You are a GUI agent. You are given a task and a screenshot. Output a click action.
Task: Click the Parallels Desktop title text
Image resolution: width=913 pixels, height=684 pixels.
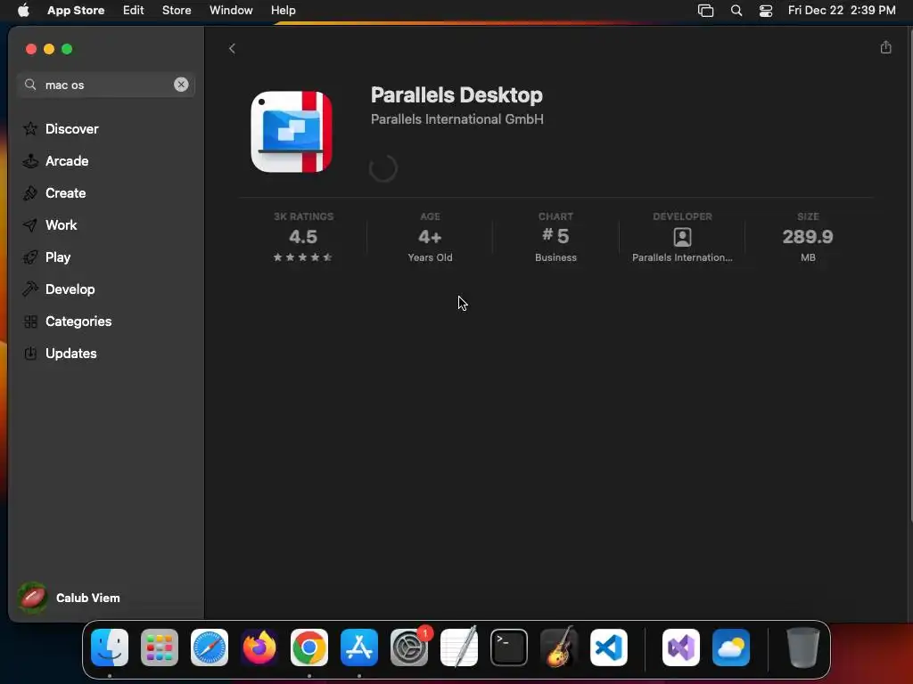tap(456, 94)
